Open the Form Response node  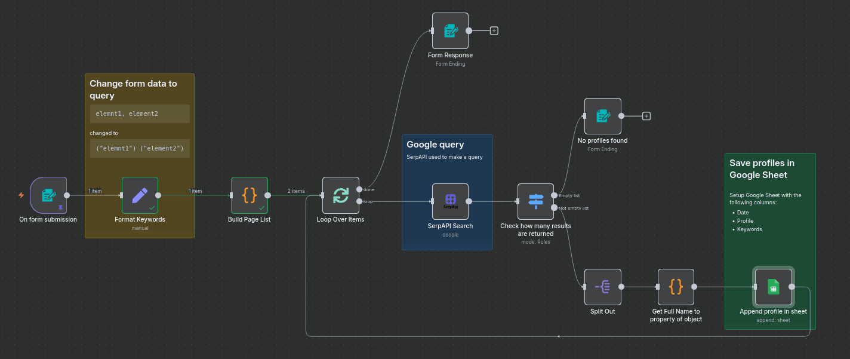click(450, 30)
